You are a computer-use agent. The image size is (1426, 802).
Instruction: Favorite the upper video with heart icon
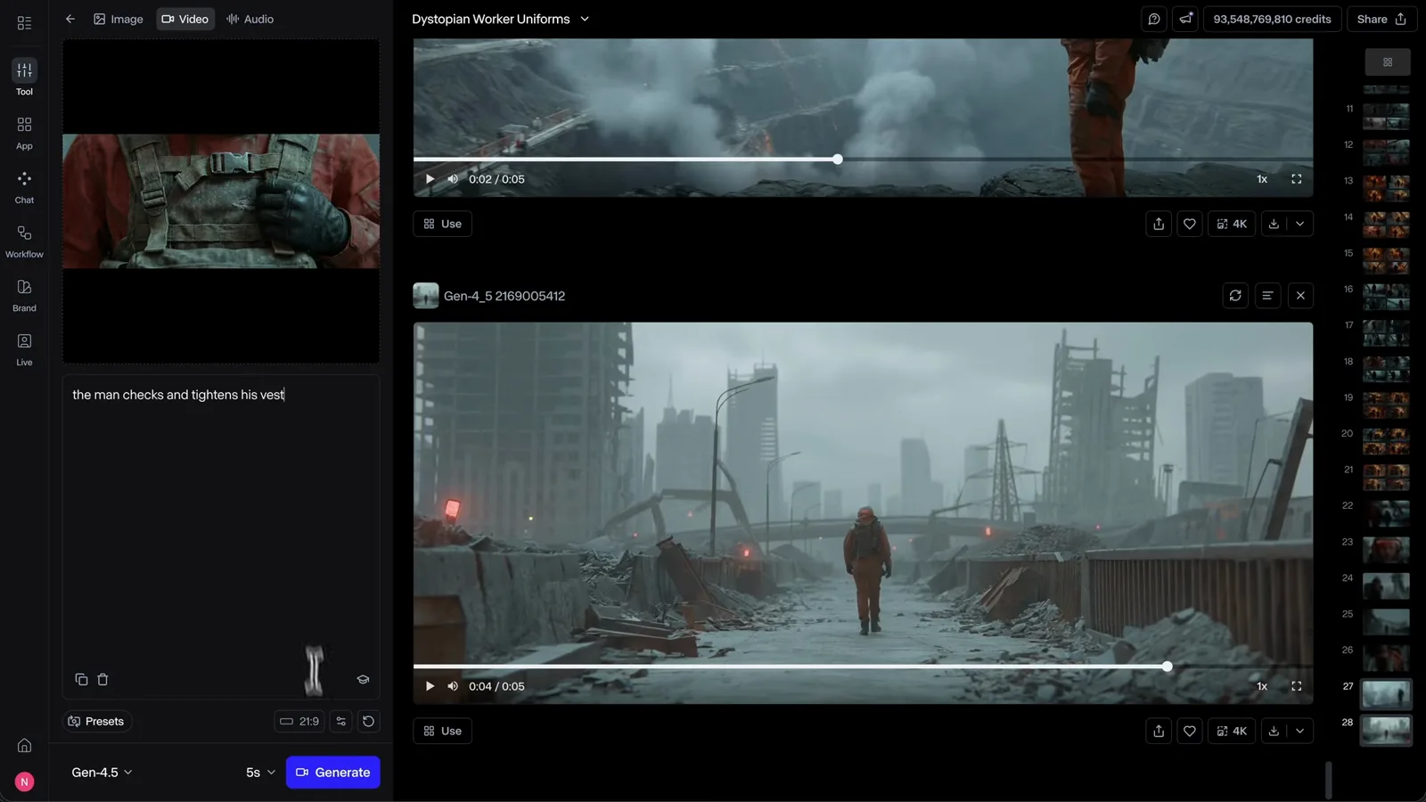point(1190,224)
